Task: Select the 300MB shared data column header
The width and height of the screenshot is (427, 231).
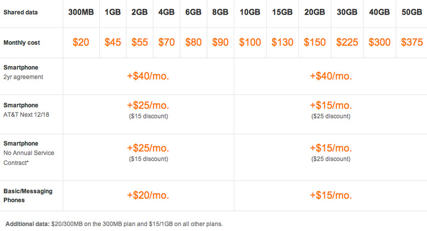Action: click(81, 12)
